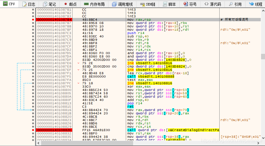Open the 调用堆栈 call stack tab
The width and height of the screenshot is (265, 146).
(122, 4)
